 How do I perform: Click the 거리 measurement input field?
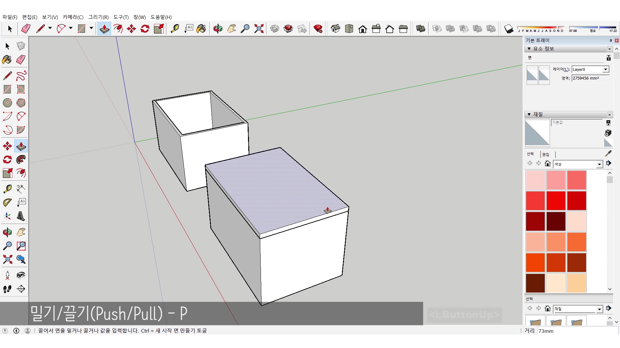coord(576,331)
